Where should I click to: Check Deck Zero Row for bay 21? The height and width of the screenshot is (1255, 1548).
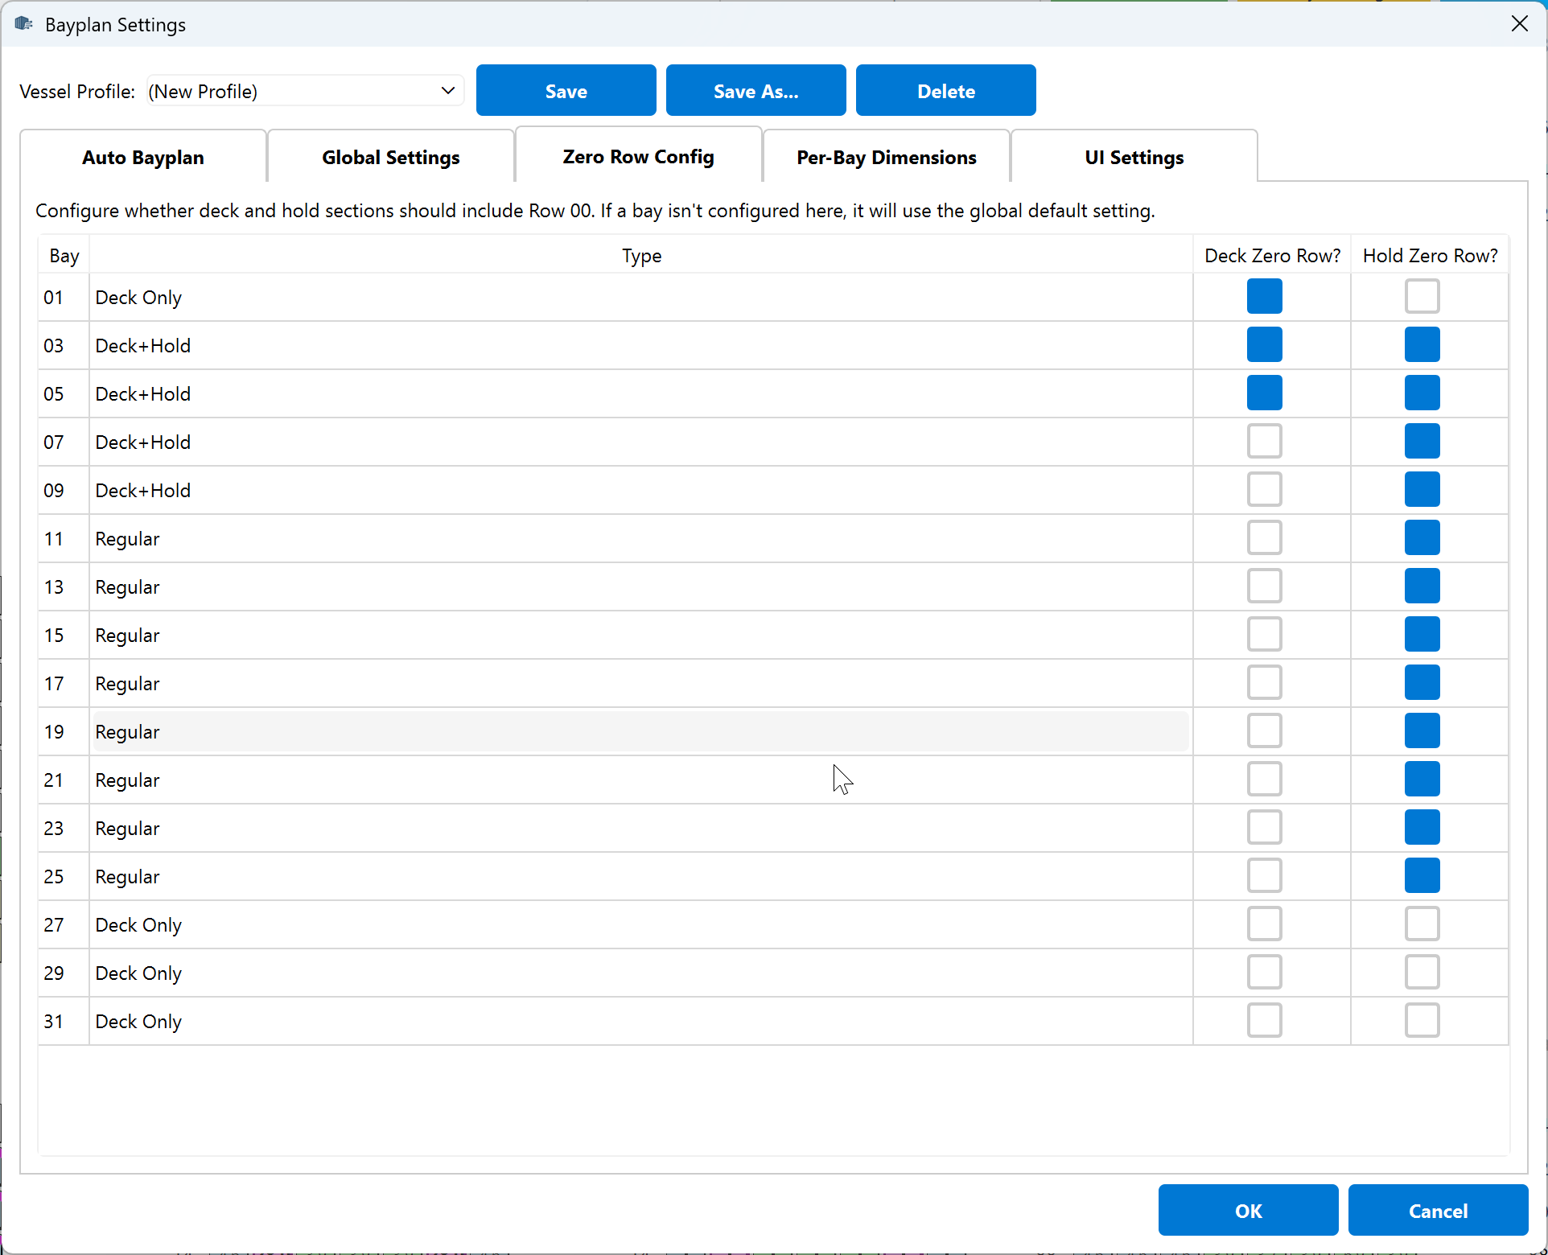[x=1264, y=780]
